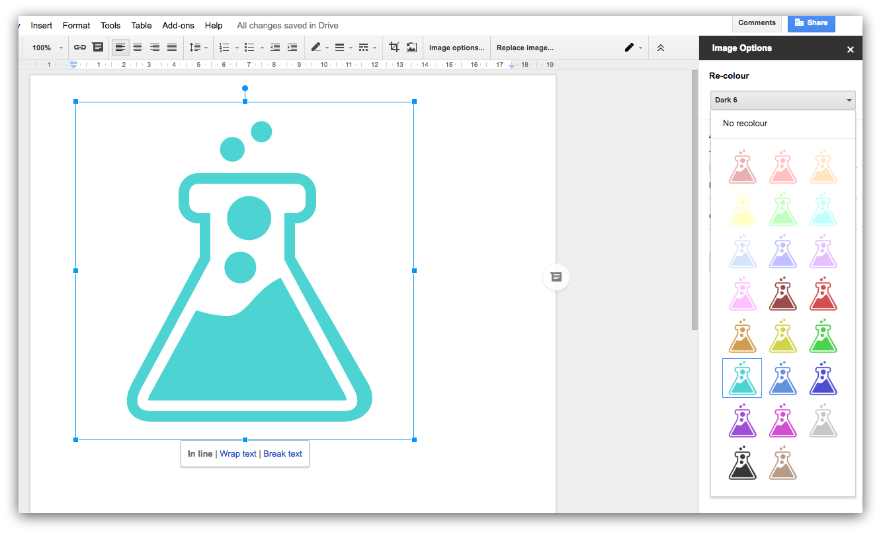Collapse the toolbar with the double chevron
Screen dimensions: 881x534
point(661,47)
